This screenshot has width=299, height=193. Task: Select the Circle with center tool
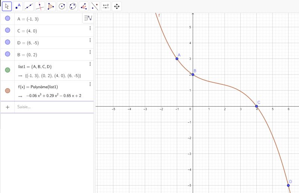pos(62,6)
